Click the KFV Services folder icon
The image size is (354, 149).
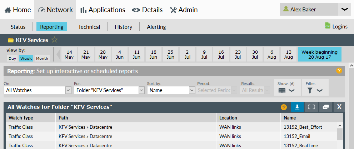click(11, 40)
